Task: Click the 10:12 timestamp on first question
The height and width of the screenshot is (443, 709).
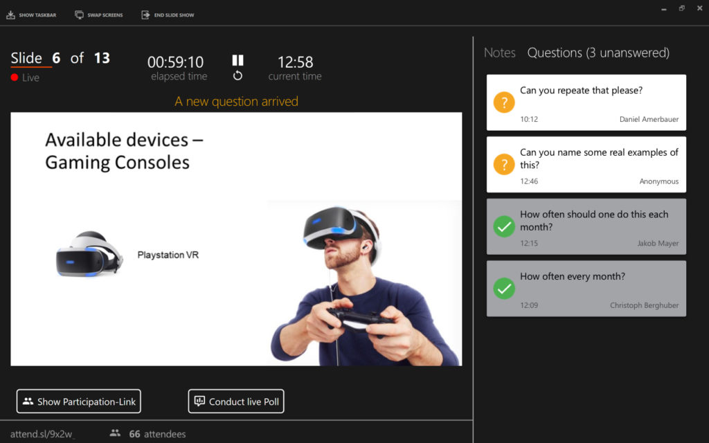Action: [529, 119]
